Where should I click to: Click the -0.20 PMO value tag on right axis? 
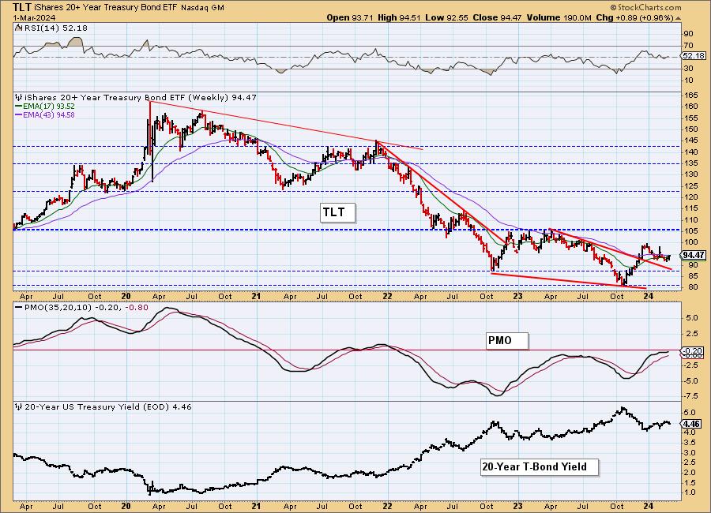point(693,350)
